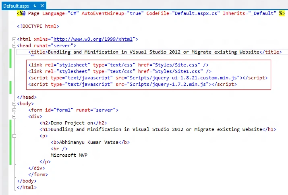This screenshot has height=195, width=288.
Task: Click the Language C# attribute value
Action: (x=73, y=13)
